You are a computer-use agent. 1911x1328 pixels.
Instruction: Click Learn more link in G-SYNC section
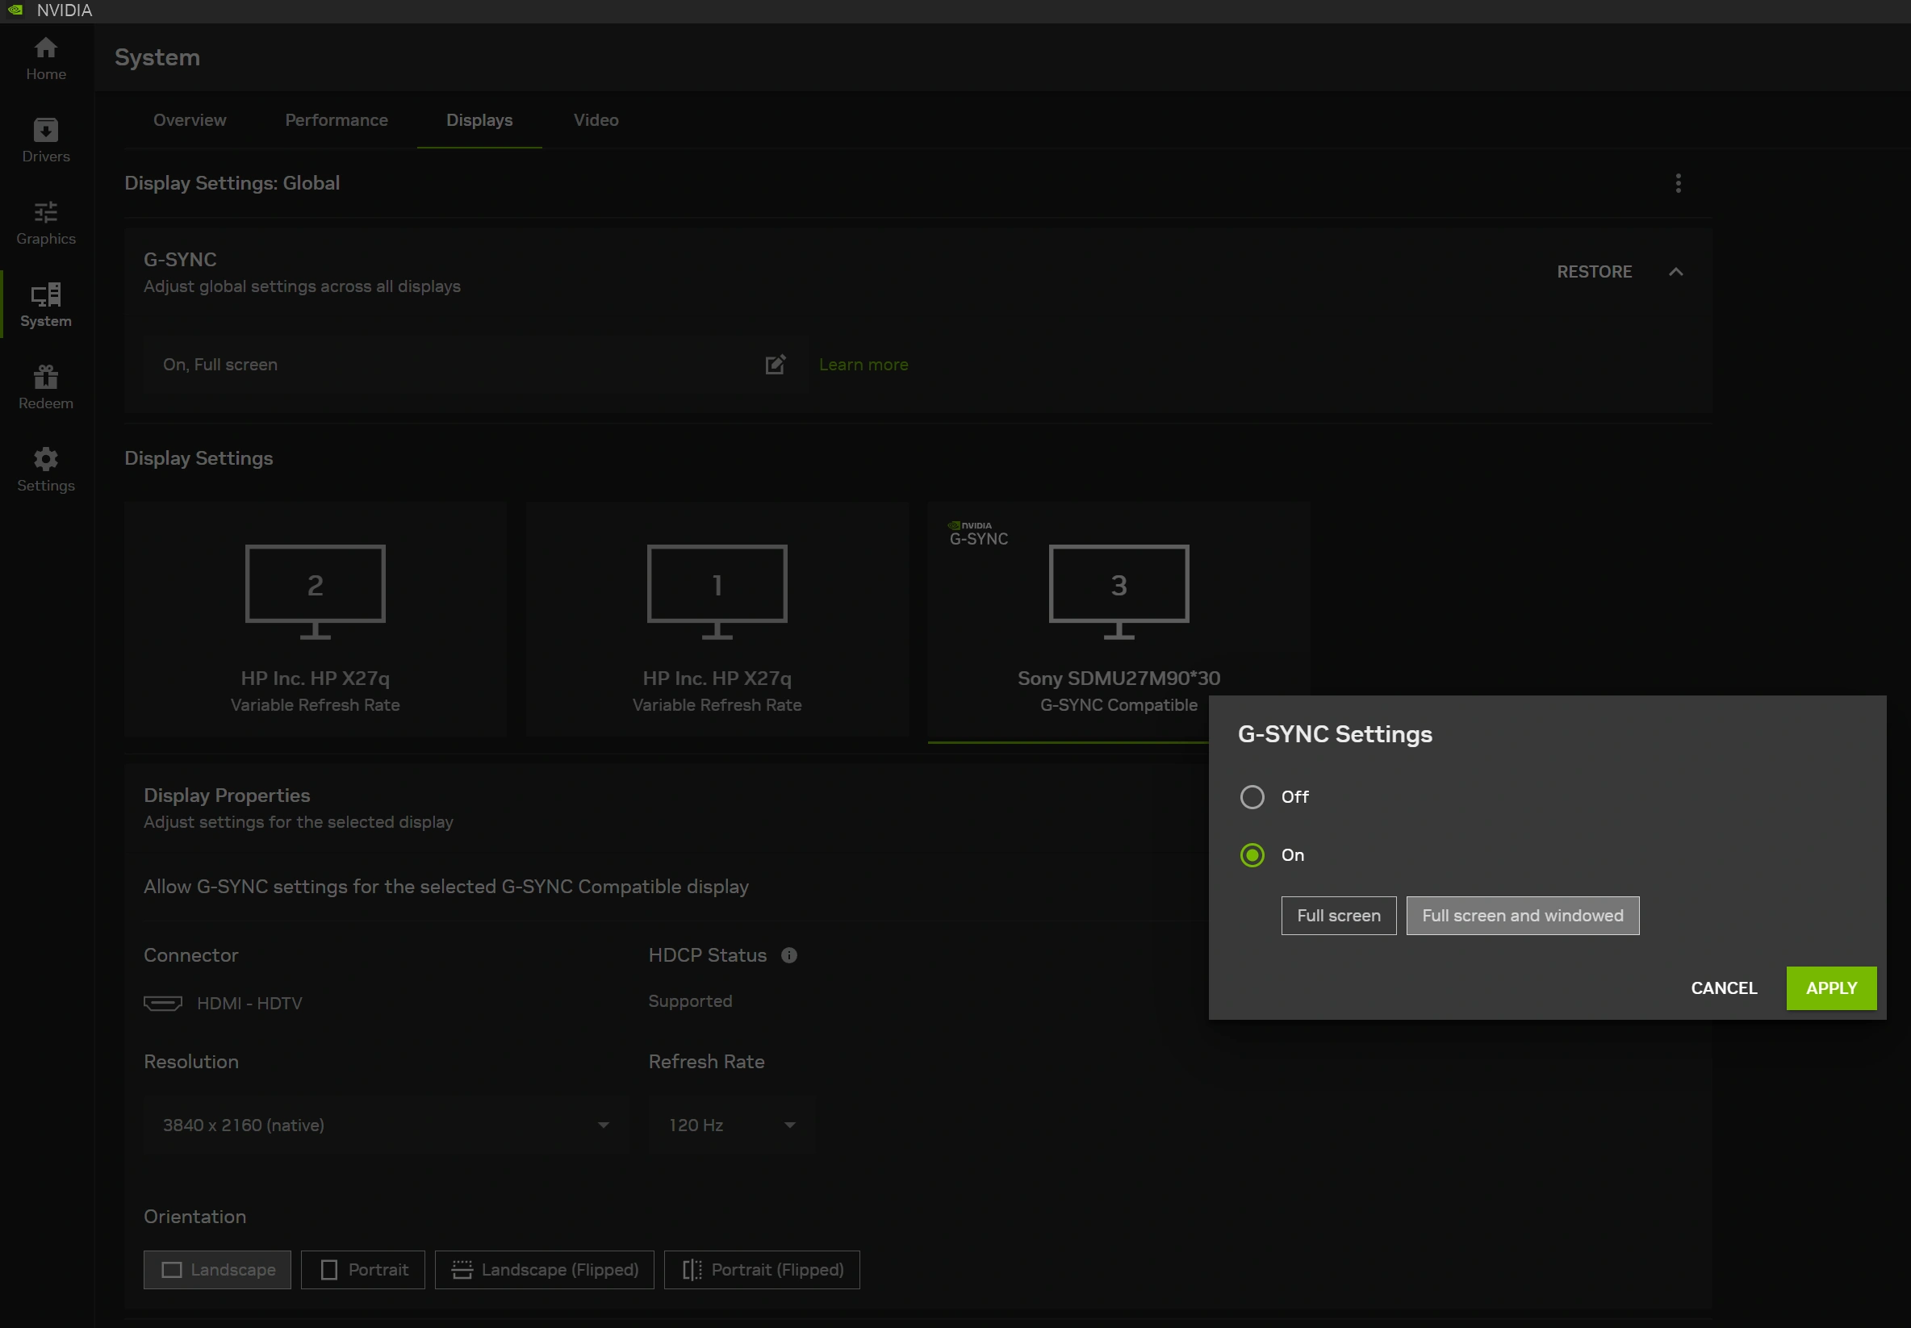point(863,365)
